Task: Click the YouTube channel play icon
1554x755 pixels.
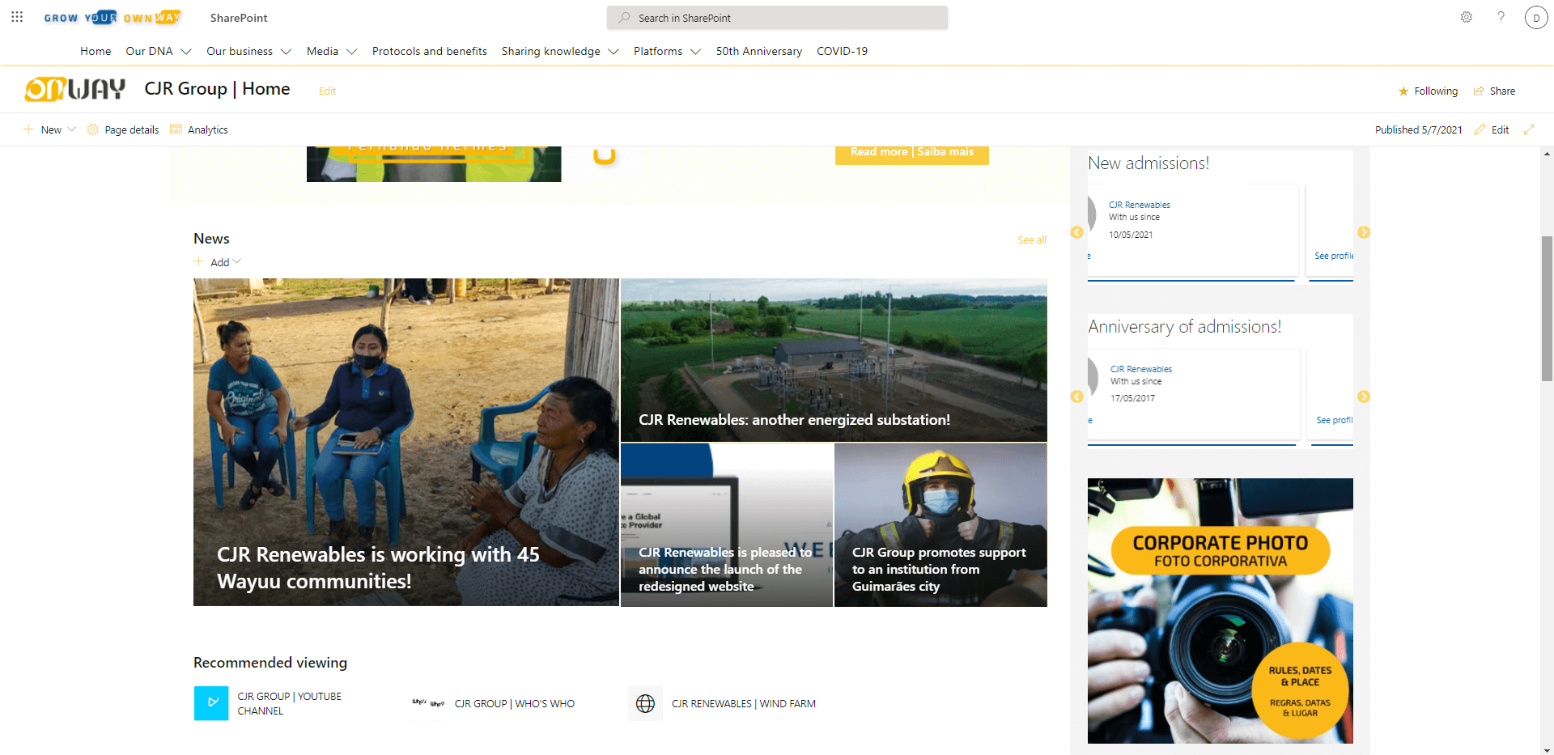Action: (210, 703)
